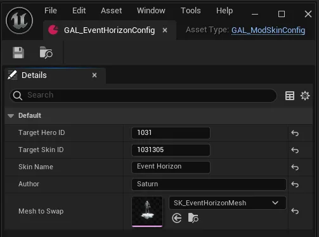The image size is (319, 237).
Task: Edit the Skin Name field Event Horizon
Action: click(x=171, y=167)
